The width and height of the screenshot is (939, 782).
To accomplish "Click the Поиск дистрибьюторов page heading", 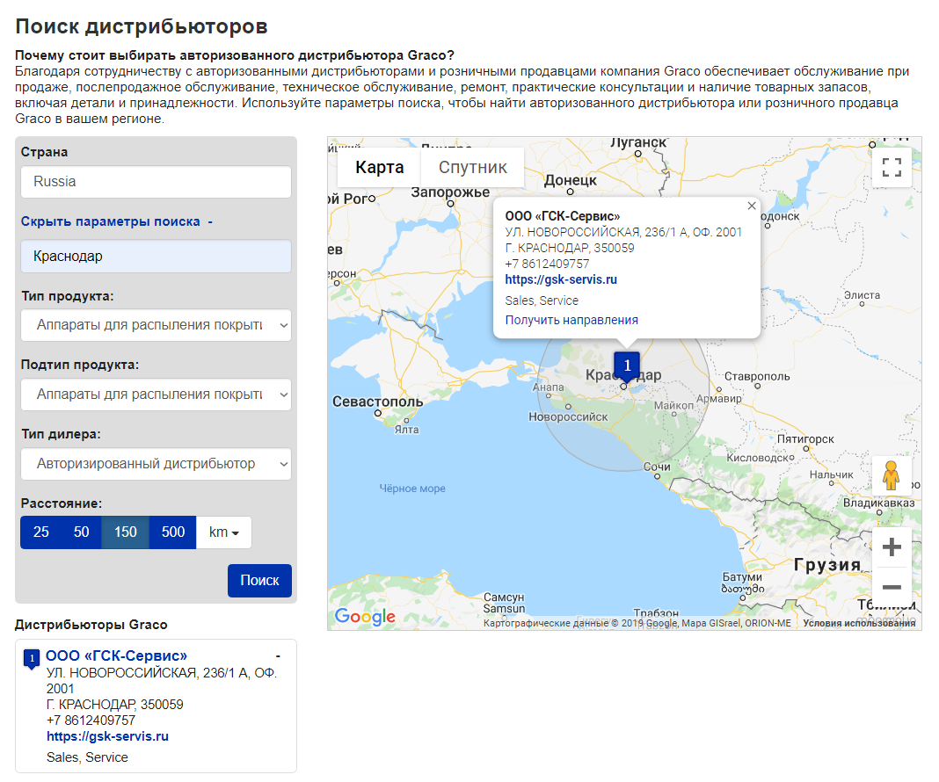I will 142,26.
